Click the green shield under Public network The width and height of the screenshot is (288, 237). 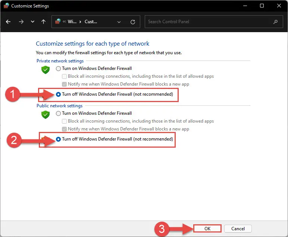(x=46, y=114)
